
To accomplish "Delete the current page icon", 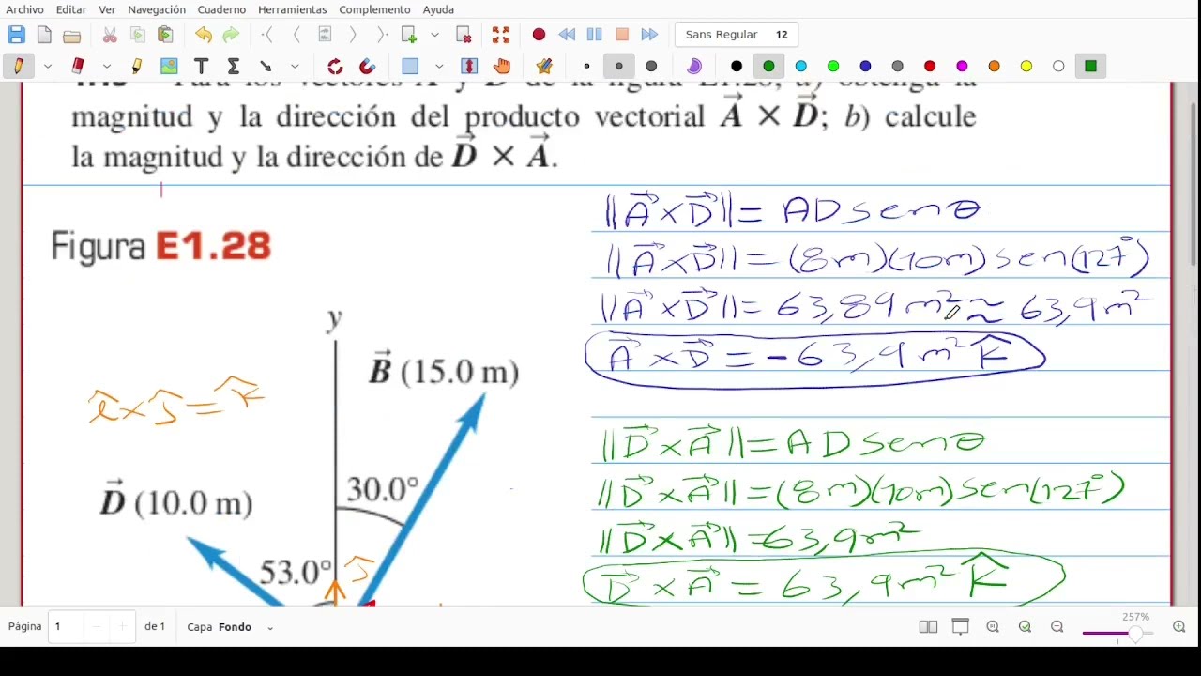I will point(464,35).
